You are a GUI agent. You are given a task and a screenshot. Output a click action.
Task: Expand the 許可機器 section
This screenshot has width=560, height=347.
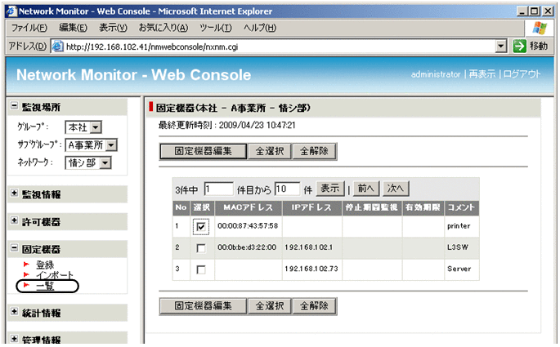coord(14,220)
